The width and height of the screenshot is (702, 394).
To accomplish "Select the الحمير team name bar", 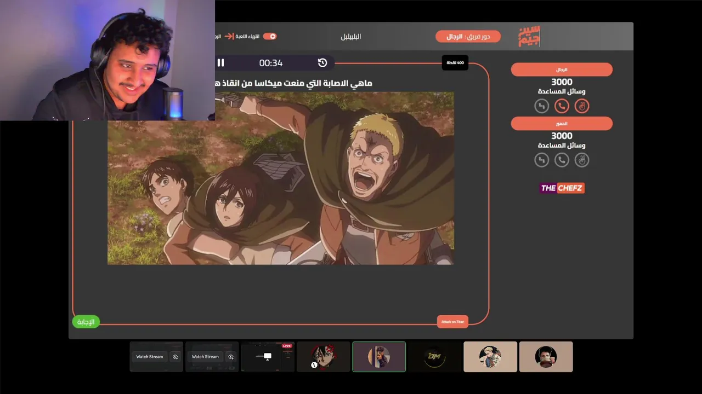I will click(562, 124).
